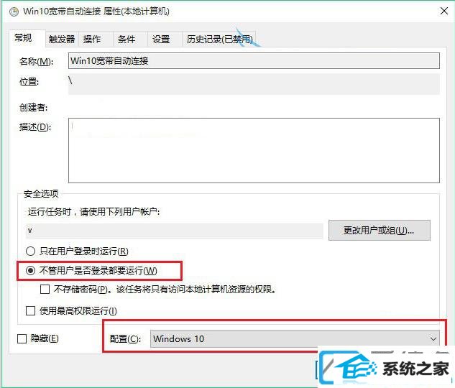Go to the 条件 tab
This screenshot has width=455, height=388.
click(x=127, y=39)
